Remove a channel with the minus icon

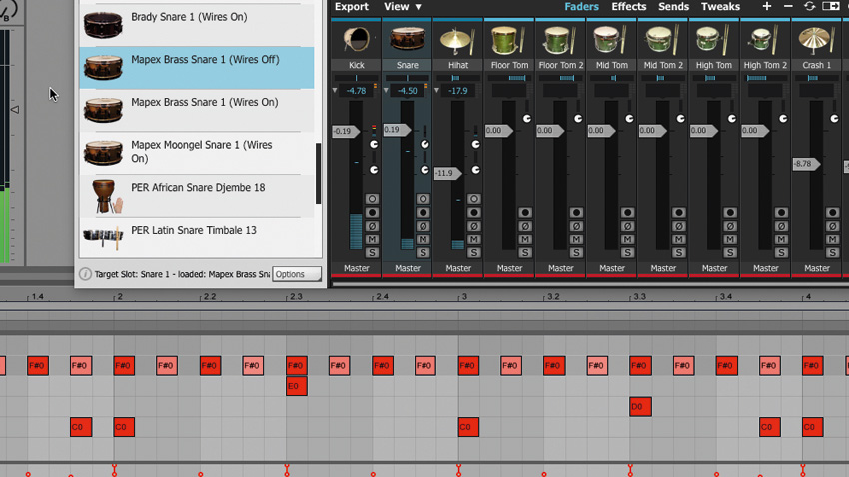[788, 7]
